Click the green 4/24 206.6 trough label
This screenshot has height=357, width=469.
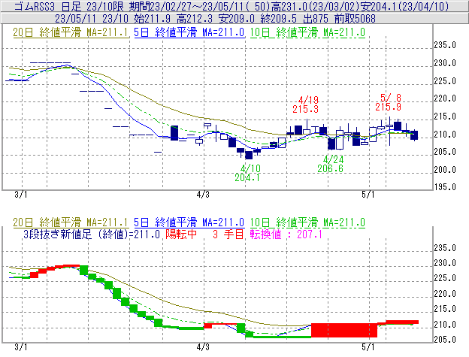point(330,164)
